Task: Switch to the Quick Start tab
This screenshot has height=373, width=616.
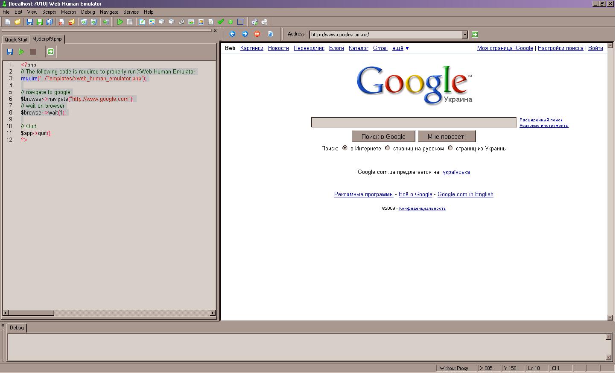Action: [16, 39]
